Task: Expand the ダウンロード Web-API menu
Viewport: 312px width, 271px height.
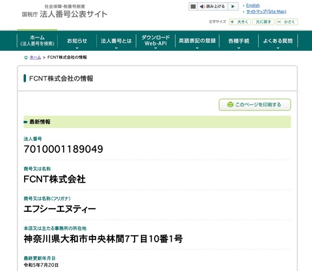Action: coord(155,41)
